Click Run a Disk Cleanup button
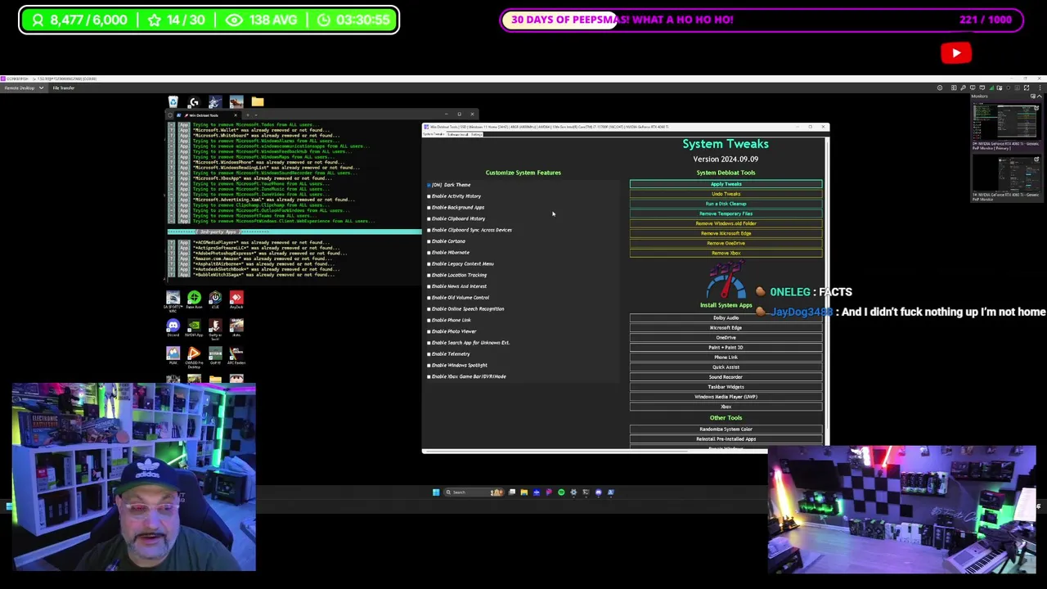The image size is (1047, 589). click(726, 204)
